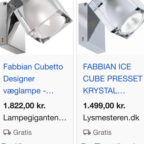Select the 1.499,00 kr. price
Image resolution: width=144 pixels, height=144 pixels.
tap(104, 106)
